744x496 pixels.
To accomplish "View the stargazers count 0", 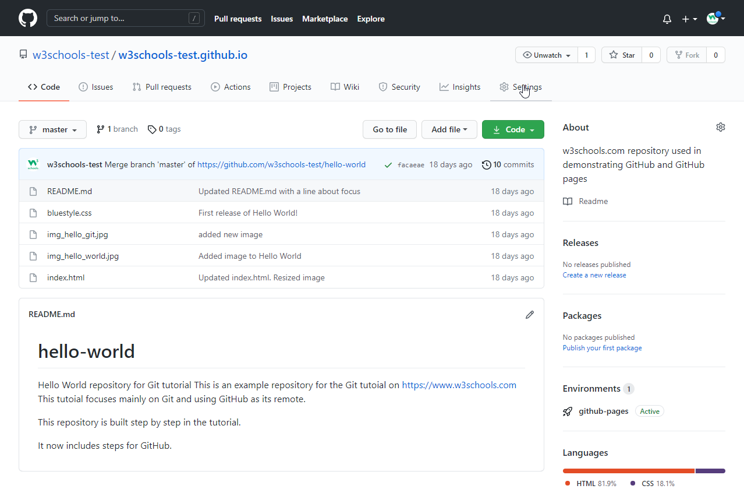I will click(x=651, y=55).
